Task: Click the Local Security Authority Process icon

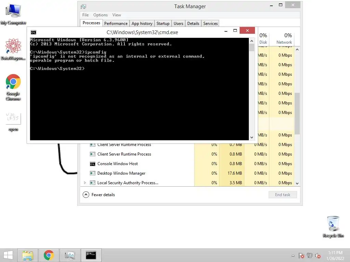Action: (92, 183)
